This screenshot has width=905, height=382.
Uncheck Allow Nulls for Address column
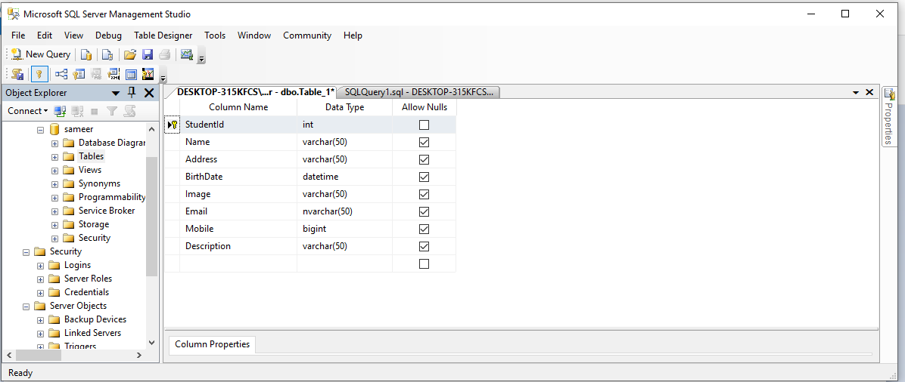(425, 159)
